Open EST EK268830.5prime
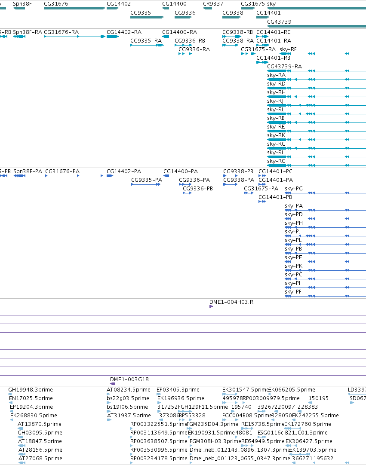 [x=34, y=416]
